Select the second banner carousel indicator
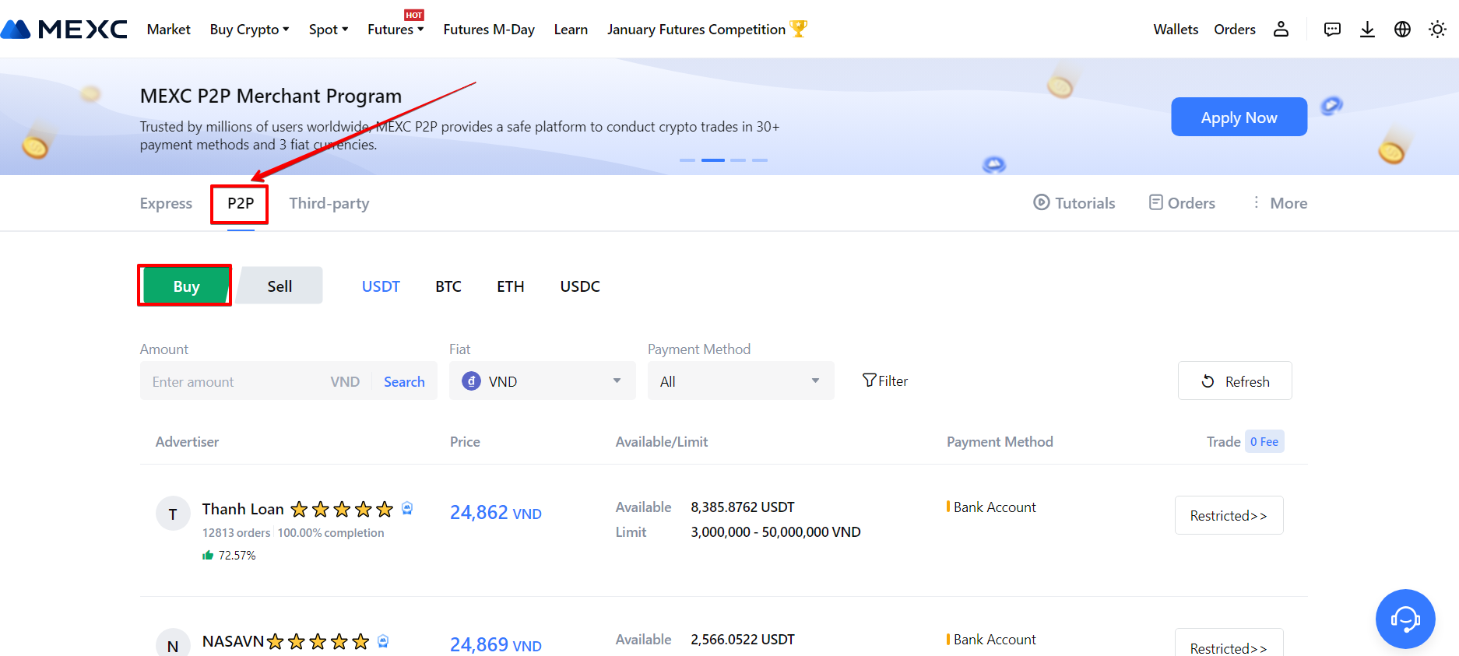The height and width of the screenshot is (656, 1459). pos(712,160)
